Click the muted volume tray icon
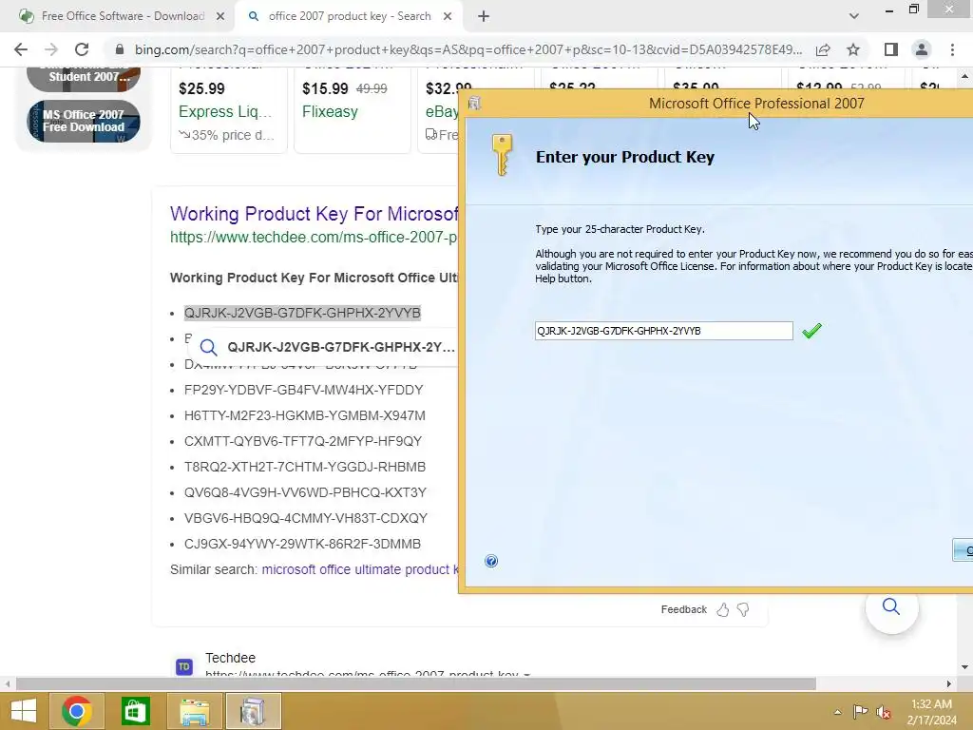 pos(883,712)
